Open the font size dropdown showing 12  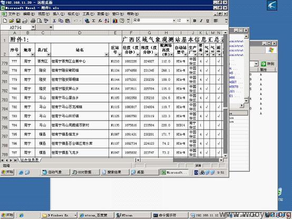click(x=188, y=21)
